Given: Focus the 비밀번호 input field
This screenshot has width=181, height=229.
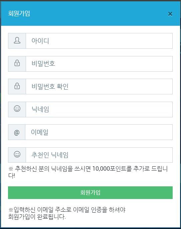Looking at the screenshot, I should [99, 64].
